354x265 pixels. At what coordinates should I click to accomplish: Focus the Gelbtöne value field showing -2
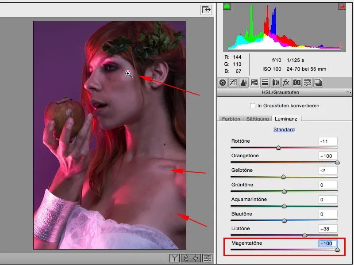click(328, 170)
